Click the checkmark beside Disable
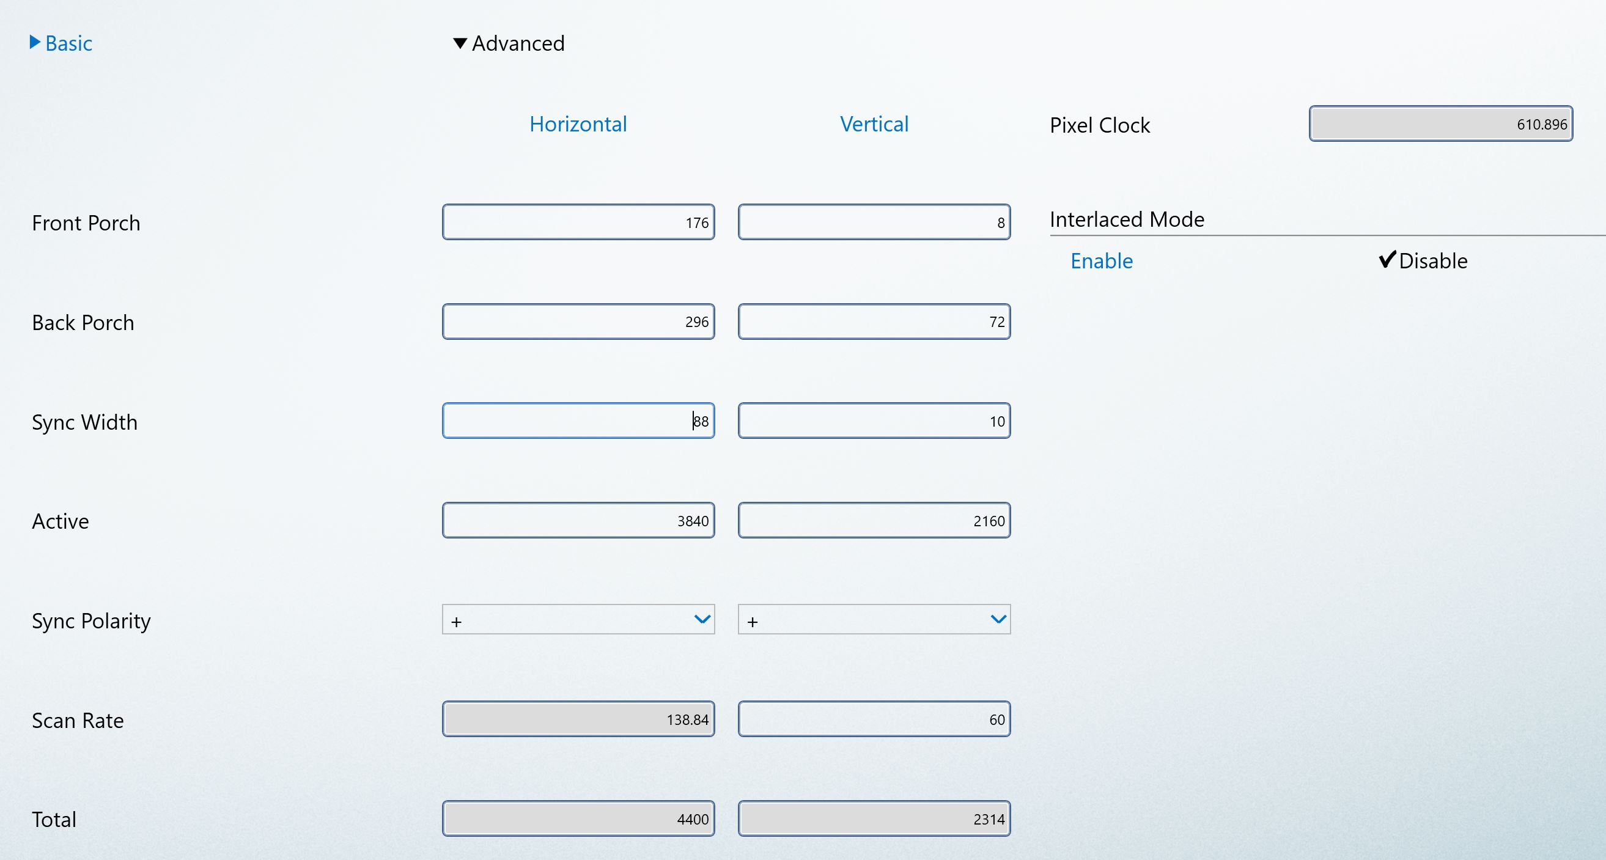 click(x=1387, y=259)
